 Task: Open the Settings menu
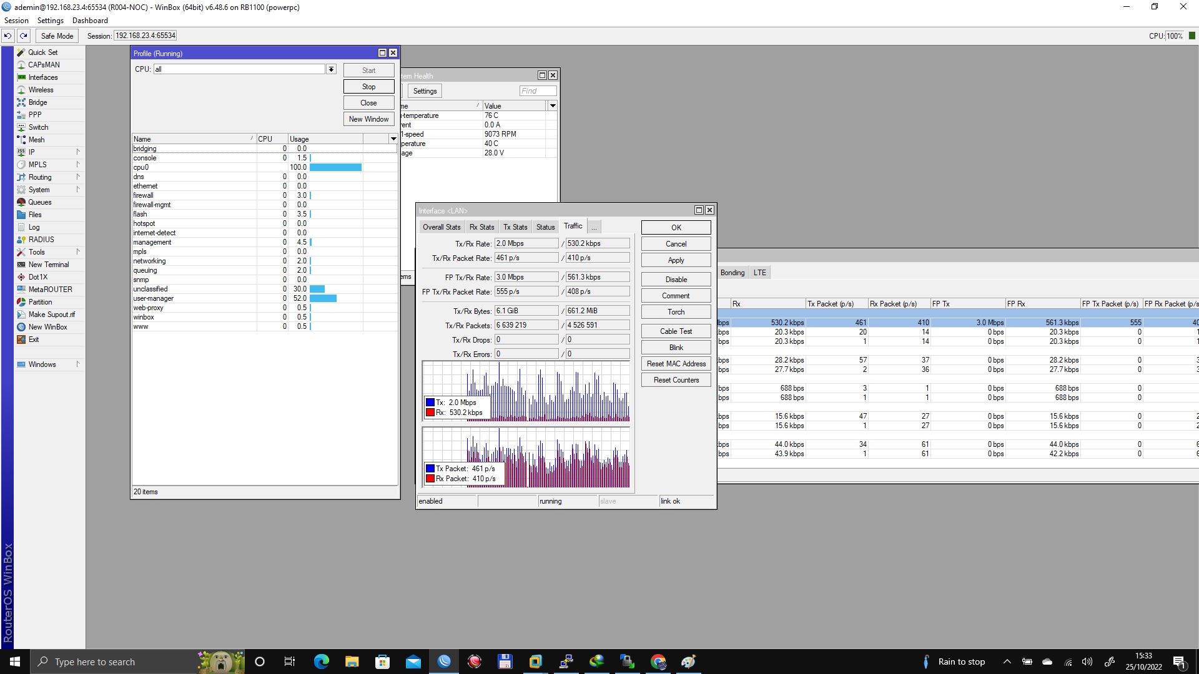pos(50,21)
